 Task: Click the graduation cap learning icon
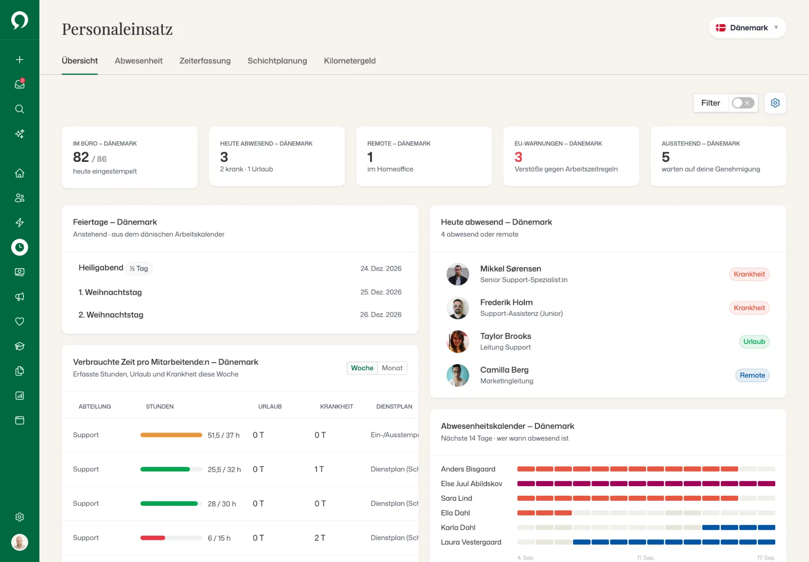click(20, 347)
